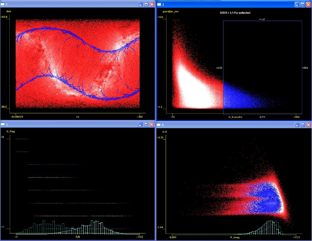Maximize plot window 4
The image size is (312, 241).
[302, 124]
